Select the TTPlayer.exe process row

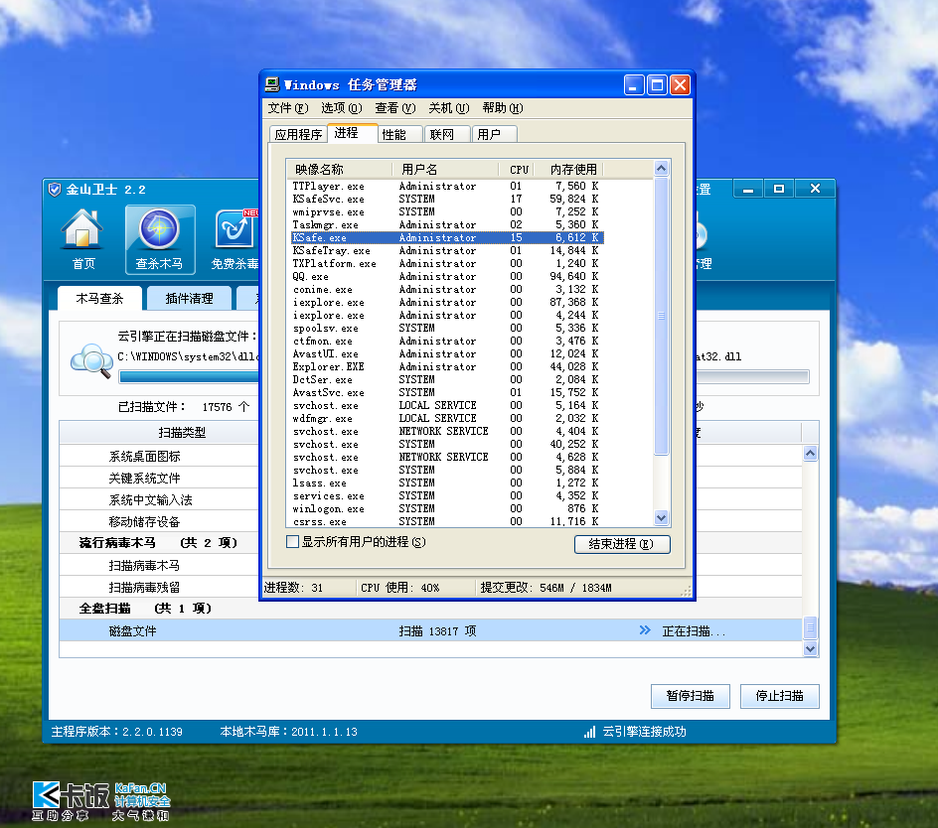point(446,187)
